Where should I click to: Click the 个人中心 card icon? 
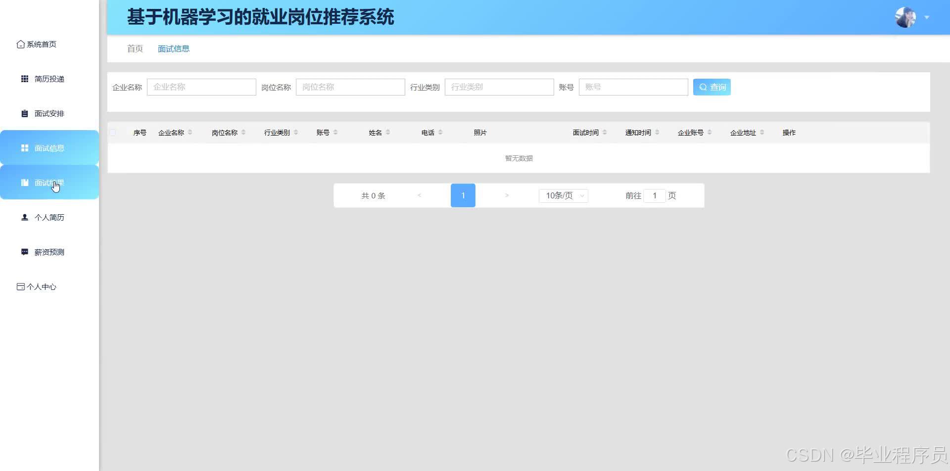[x=20, y=286]
